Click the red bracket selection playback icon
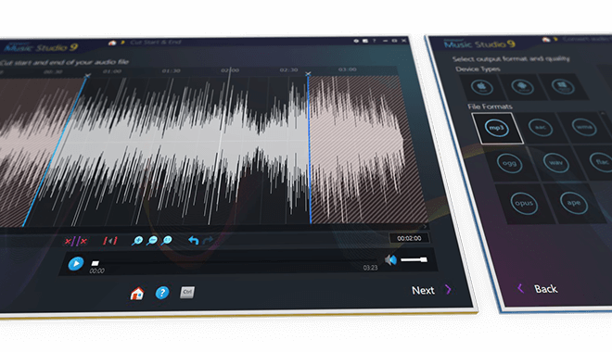Screen dimensions: 612x352 click(x=110, y=241)
